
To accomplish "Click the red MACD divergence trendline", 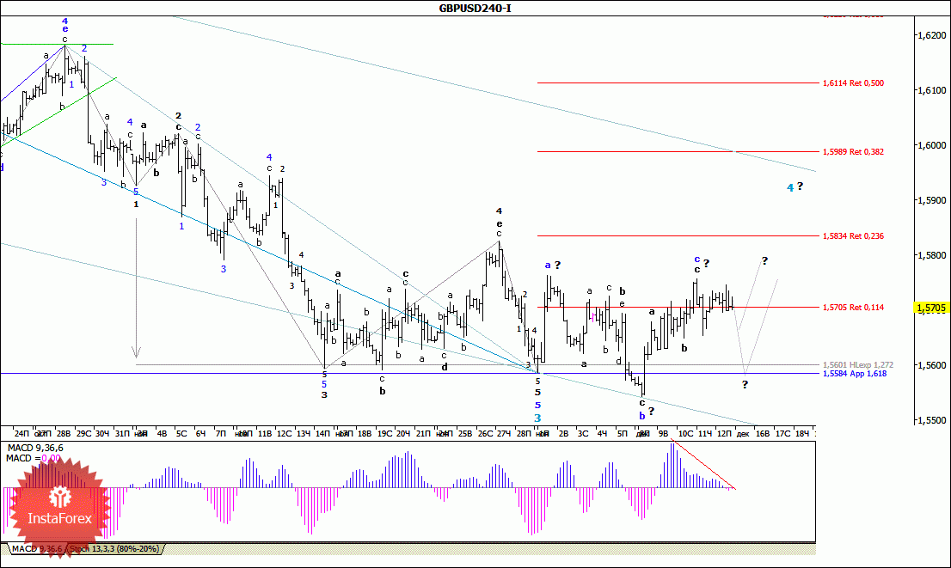I will pyautogui.click(x=703, y=466).
